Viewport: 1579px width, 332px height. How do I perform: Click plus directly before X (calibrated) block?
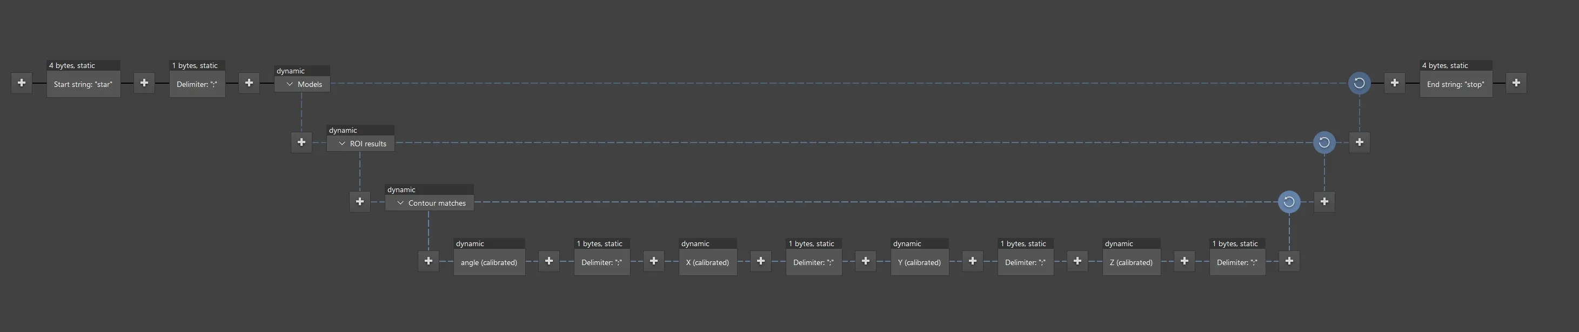[653, 261]
